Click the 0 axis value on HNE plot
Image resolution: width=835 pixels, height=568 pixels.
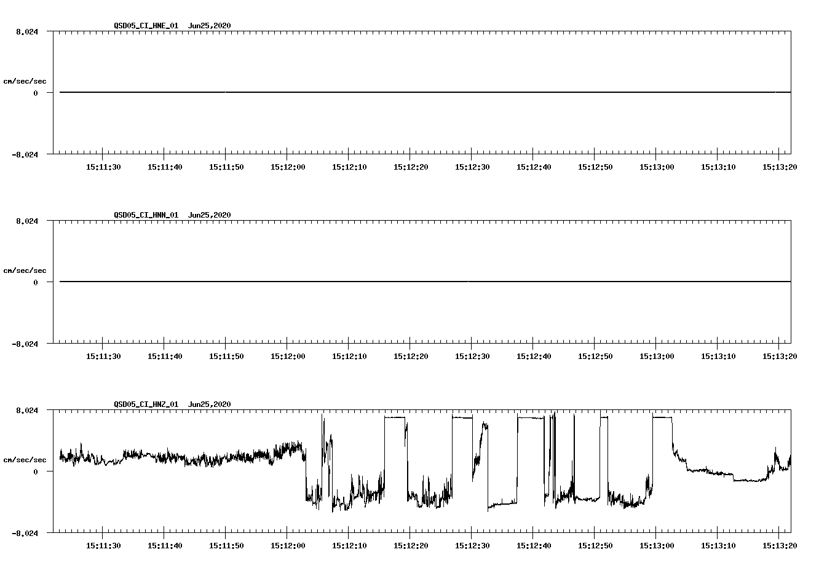36,93
